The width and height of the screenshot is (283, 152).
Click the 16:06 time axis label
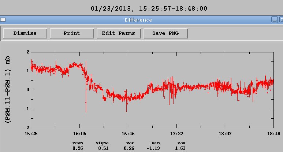coord(79,134)
